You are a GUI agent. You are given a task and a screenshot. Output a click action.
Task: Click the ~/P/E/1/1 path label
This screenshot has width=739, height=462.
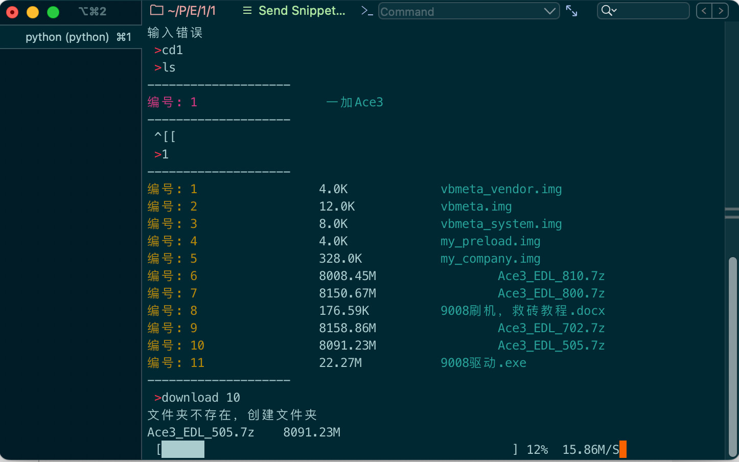(x=192, y=11)
